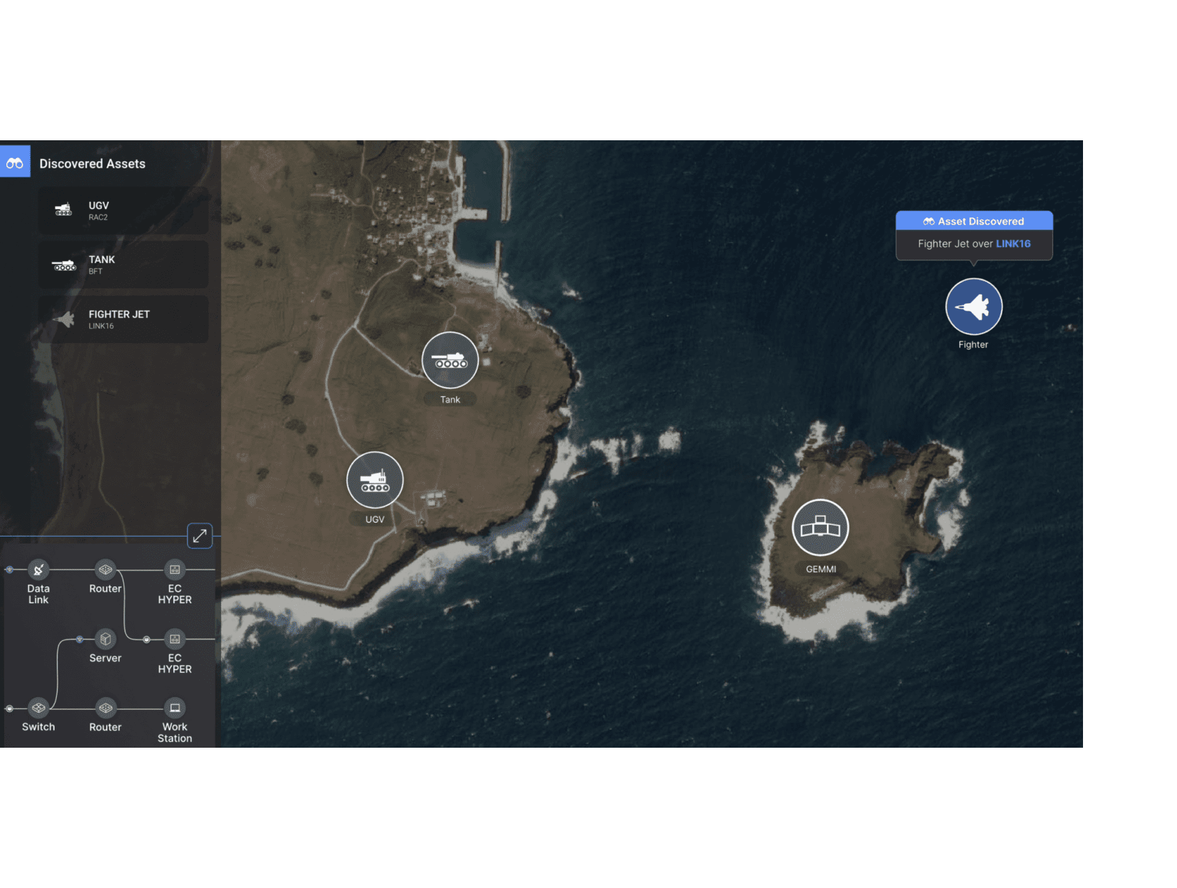Image resolution: width=1177 pixels, height=888 pixels.
Task: Click the Asset Discovered notification header
Action: (x=974, y=221)
